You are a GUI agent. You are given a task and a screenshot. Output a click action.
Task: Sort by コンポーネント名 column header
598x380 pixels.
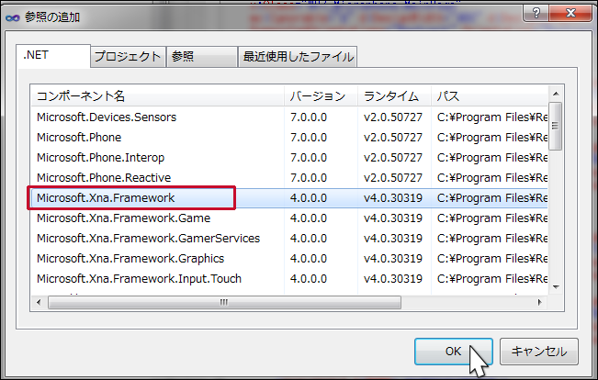[157, 95]
